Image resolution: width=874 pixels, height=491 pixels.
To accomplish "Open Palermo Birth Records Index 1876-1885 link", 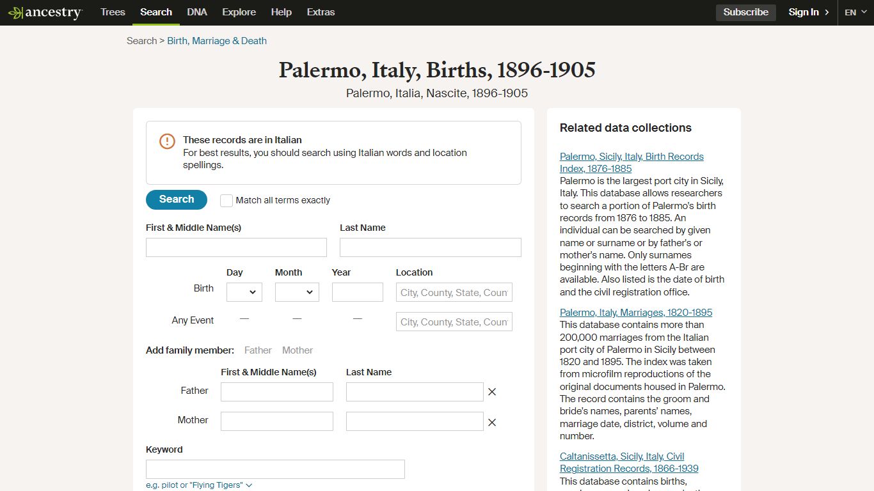I will (632, 162).
